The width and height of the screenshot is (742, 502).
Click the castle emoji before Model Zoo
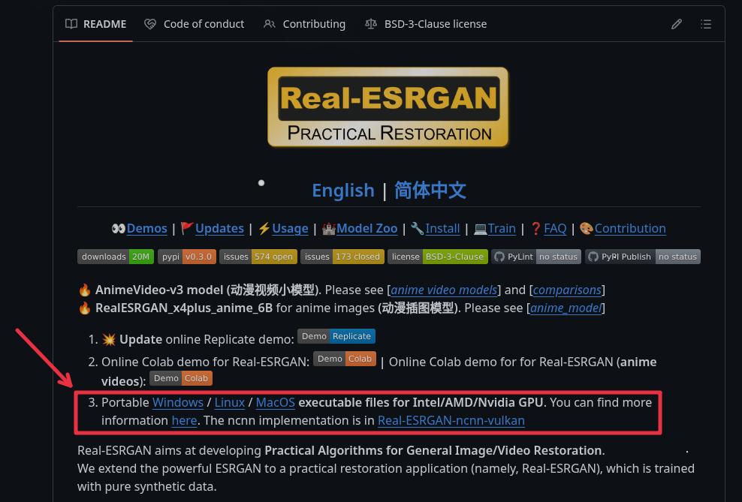(x=329, y=229)
